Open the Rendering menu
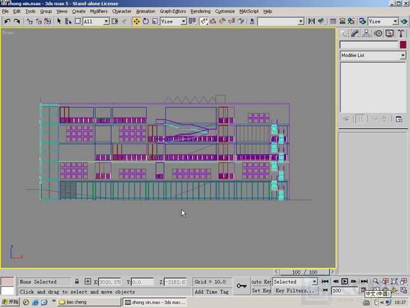Viewport: 410px width, 308px height. (201, 11)
